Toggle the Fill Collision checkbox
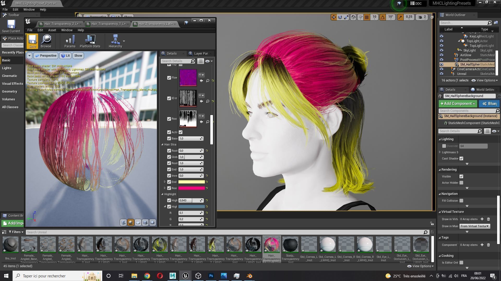The image size is (501, 281). 461,201
